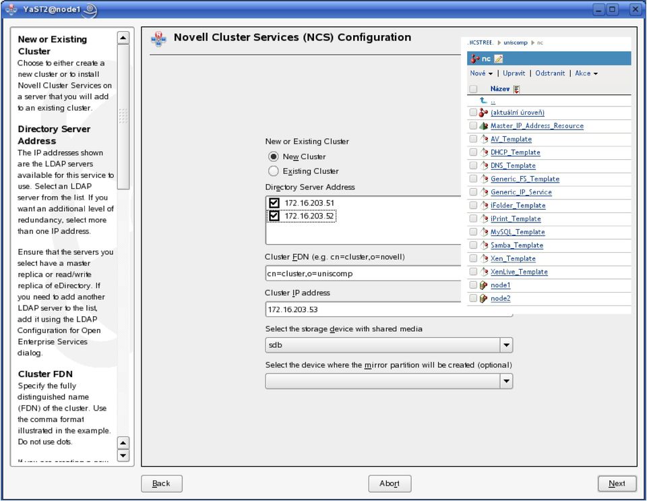Click the NCSTREE breadcrumb

481,42
